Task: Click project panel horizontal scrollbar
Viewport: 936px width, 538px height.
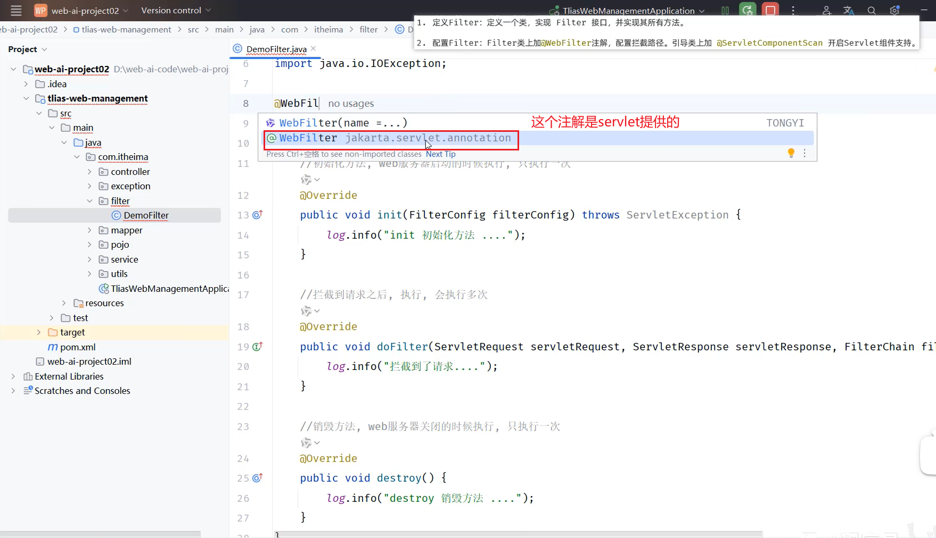Action: click(101, 533)
